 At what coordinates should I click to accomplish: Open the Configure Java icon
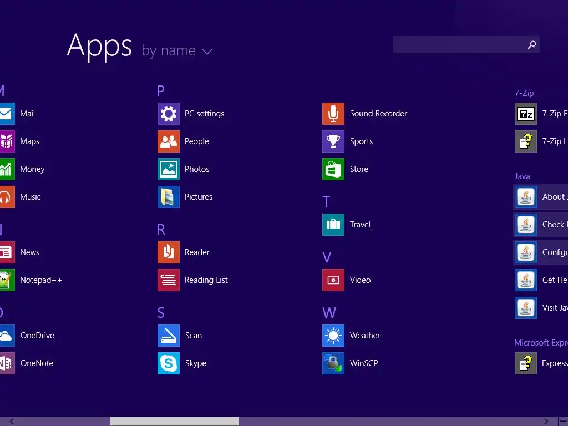526,252
